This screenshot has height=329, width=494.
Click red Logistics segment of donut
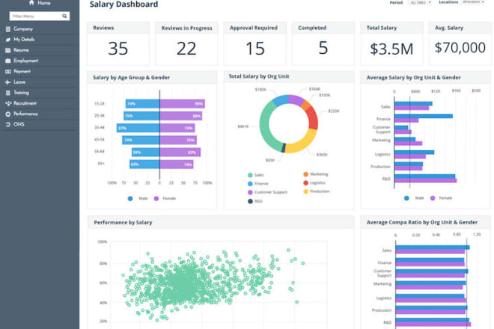tap(312, 118)
